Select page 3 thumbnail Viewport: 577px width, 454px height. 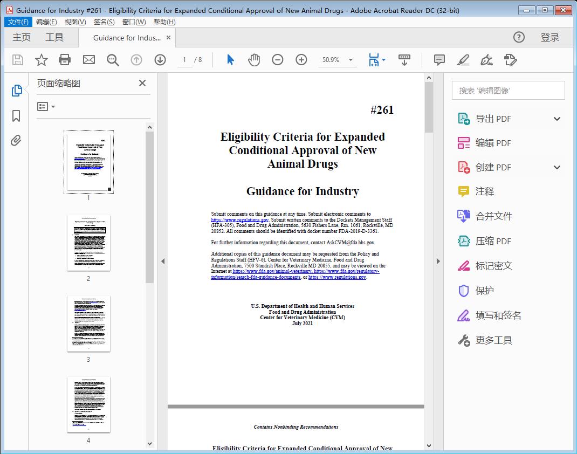(88, 324)
